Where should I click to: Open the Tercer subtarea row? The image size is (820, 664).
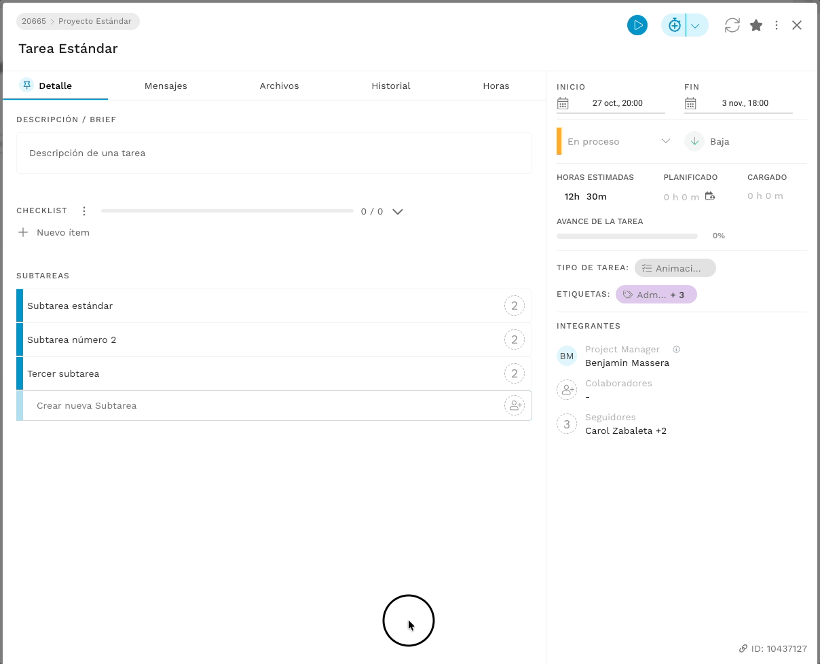pyautogui.click(x=274, y=373)
